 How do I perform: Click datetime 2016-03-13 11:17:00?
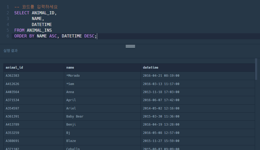tap(198, 84)
